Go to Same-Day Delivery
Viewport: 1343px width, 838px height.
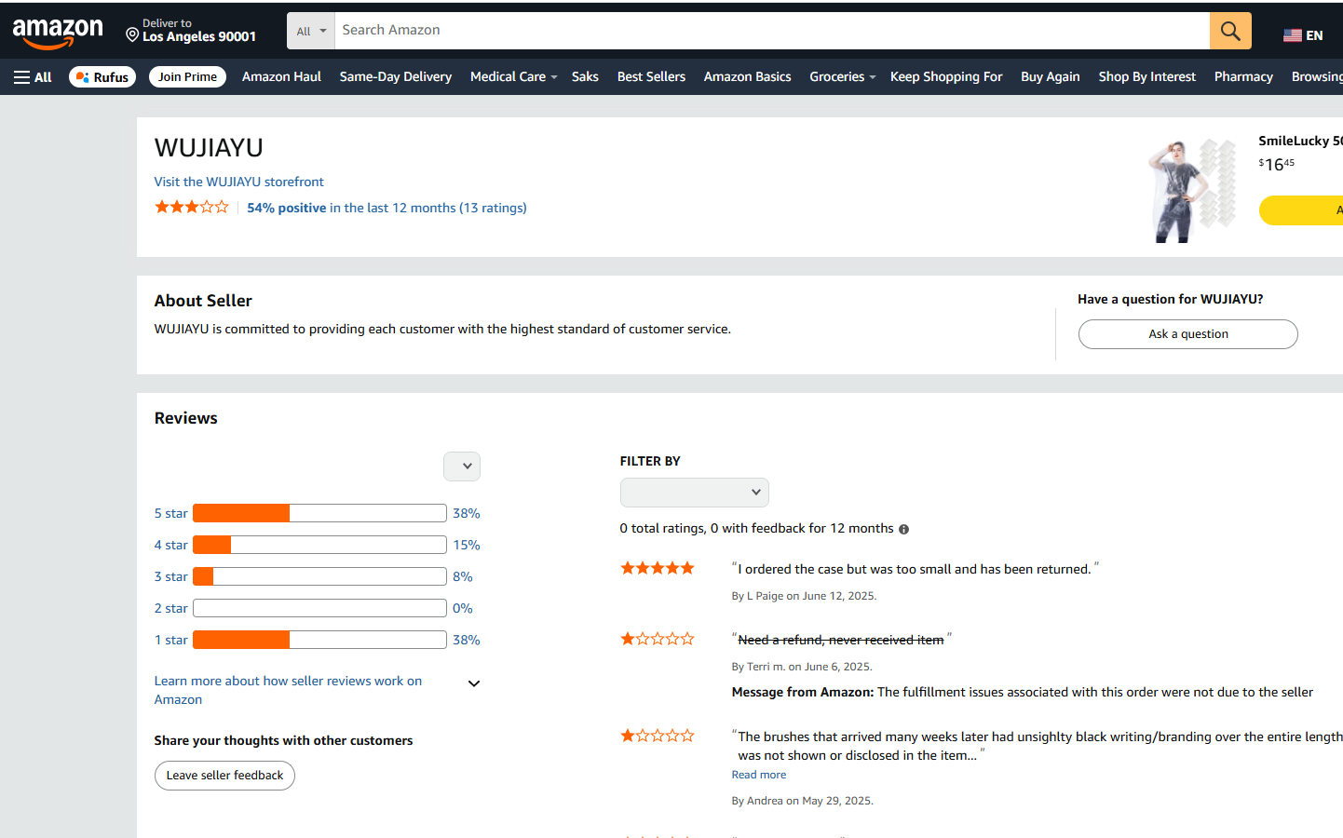[x=396, y=76]
